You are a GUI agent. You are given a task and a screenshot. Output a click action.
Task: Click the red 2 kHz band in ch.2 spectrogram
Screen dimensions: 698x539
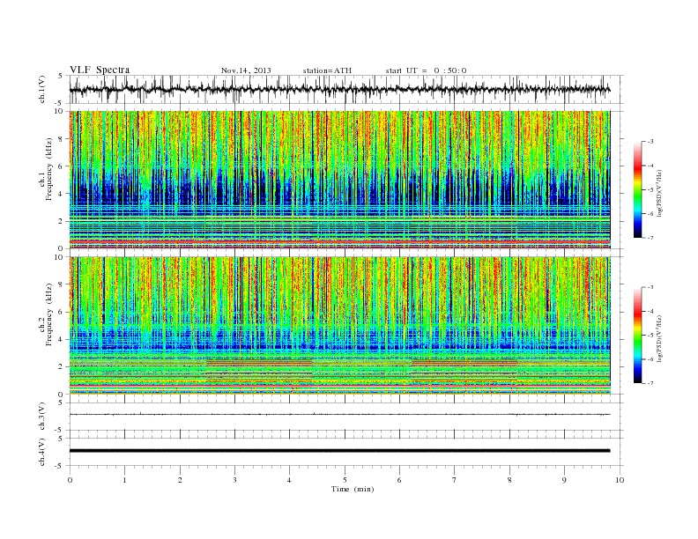coord(259,364)
